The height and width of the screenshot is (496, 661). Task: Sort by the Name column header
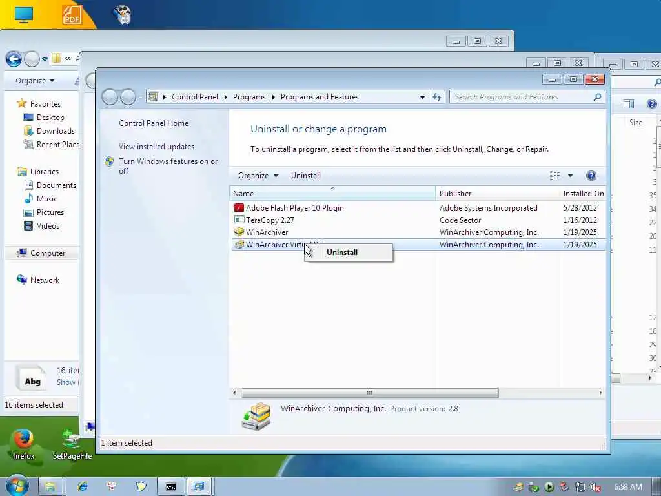(x=332, y=194)
